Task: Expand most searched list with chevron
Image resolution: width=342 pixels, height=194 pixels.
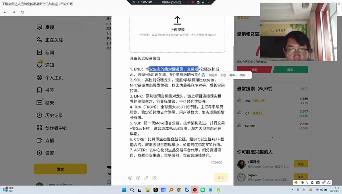Action: (272, 137)
